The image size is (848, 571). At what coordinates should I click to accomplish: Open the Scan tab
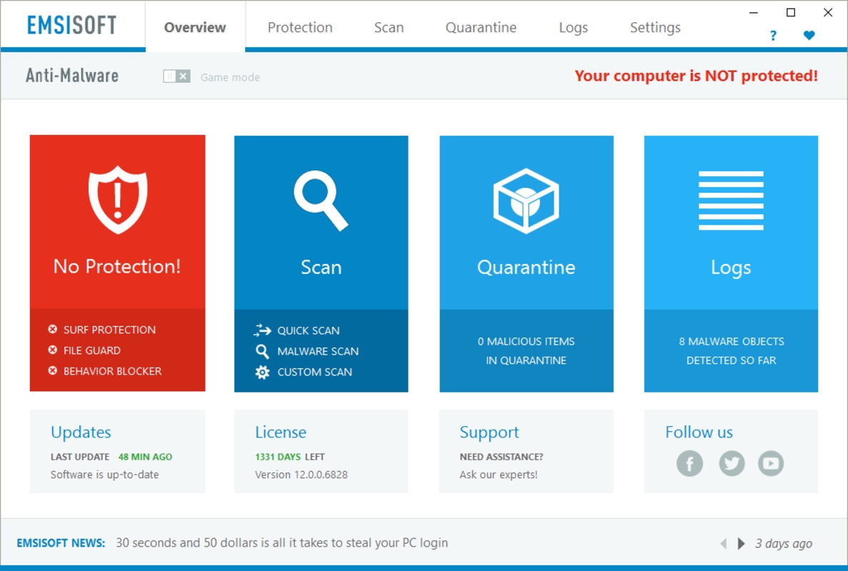(x=389, y=28)
